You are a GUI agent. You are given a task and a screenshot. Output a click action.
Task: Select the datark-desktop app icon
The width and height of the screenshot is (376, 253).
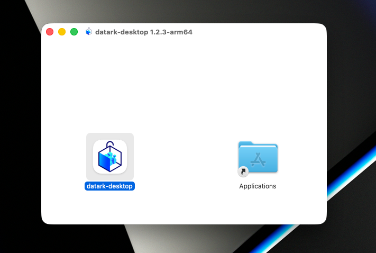coord(110,157)
